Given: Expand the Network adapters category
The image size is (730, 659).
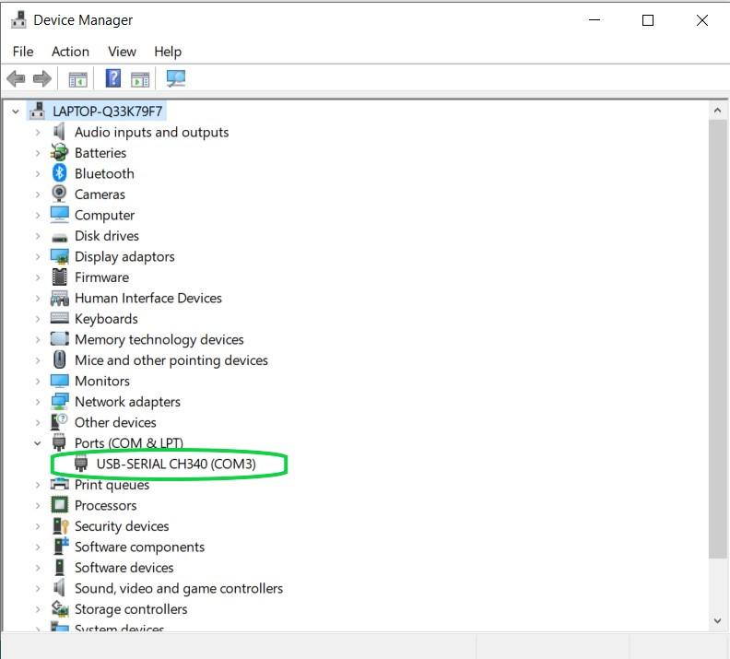Looking at the screenshot, I should (x=38, y=402).
